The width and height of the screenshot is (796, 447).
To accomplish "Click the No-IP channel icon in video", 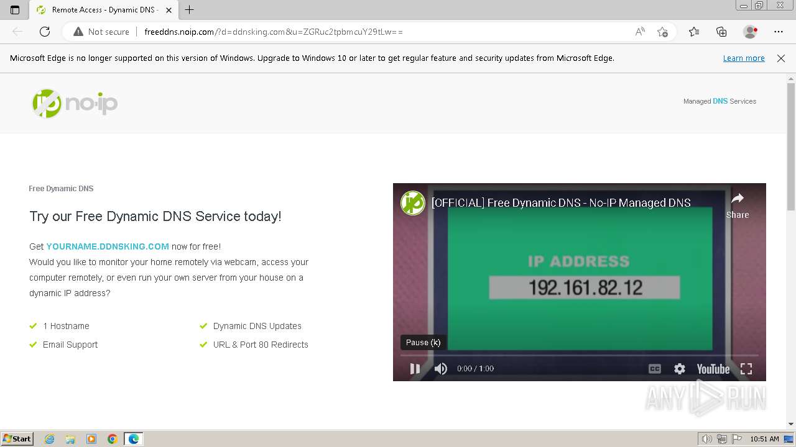I will point(413,203).
